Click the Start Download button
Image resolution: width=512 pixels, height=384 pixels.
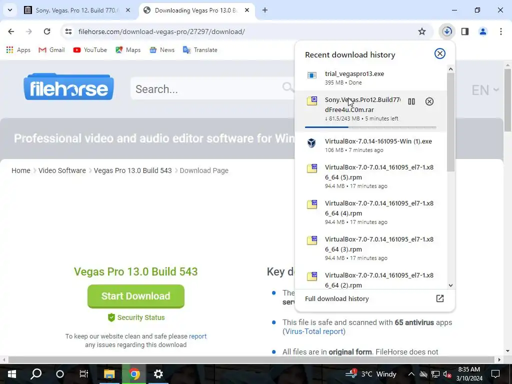(136, 296)
